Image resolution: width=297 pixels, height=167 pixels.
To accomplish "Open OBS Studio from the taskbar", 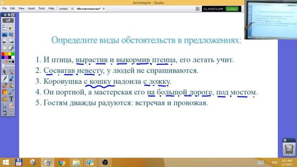I will click(x=105, y=162).
